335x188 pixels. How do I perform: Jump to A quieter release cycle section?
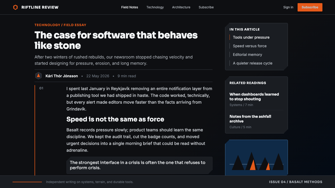pos(253,63)
